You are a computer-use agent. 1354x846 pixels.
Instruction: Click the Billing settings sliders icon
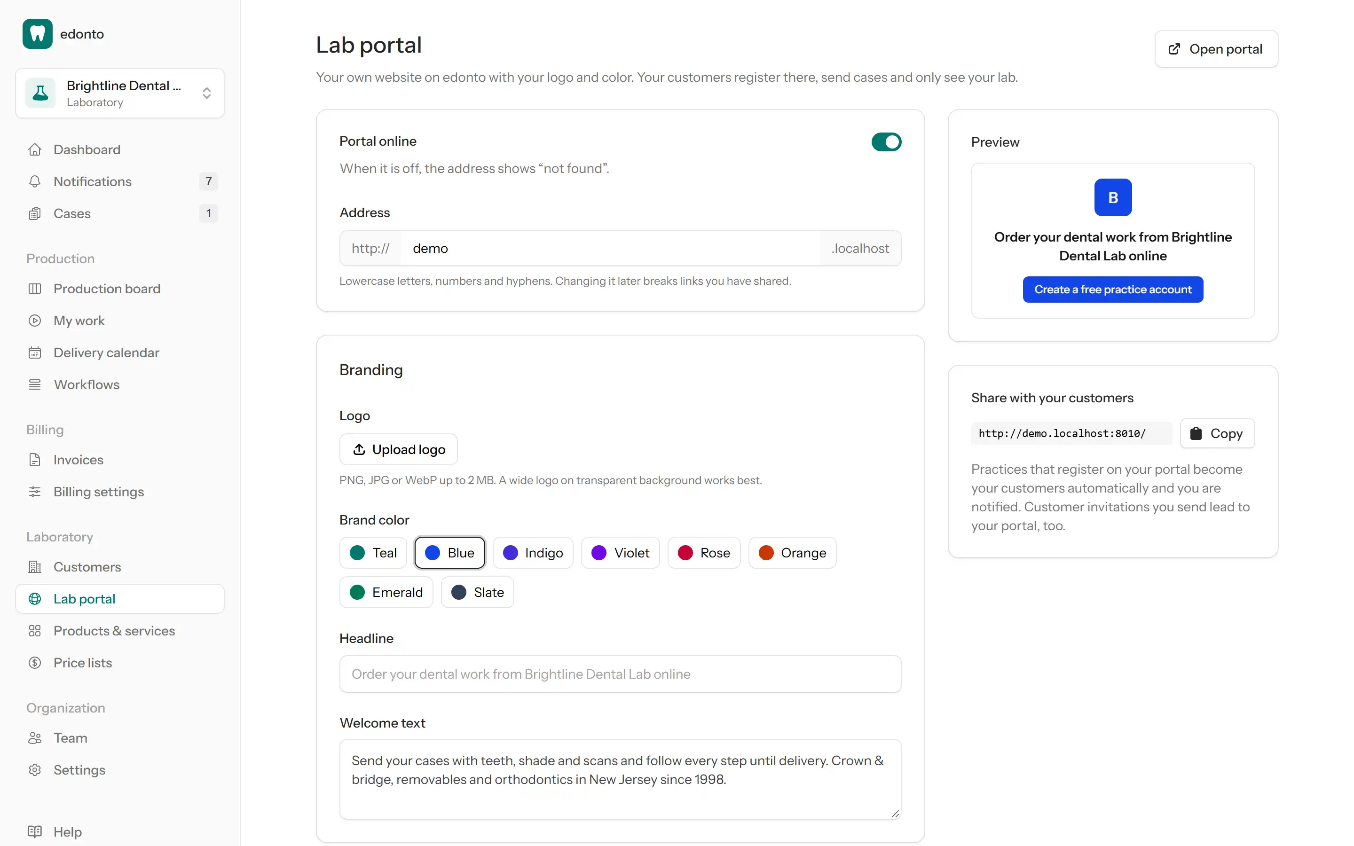coord(35,492)
